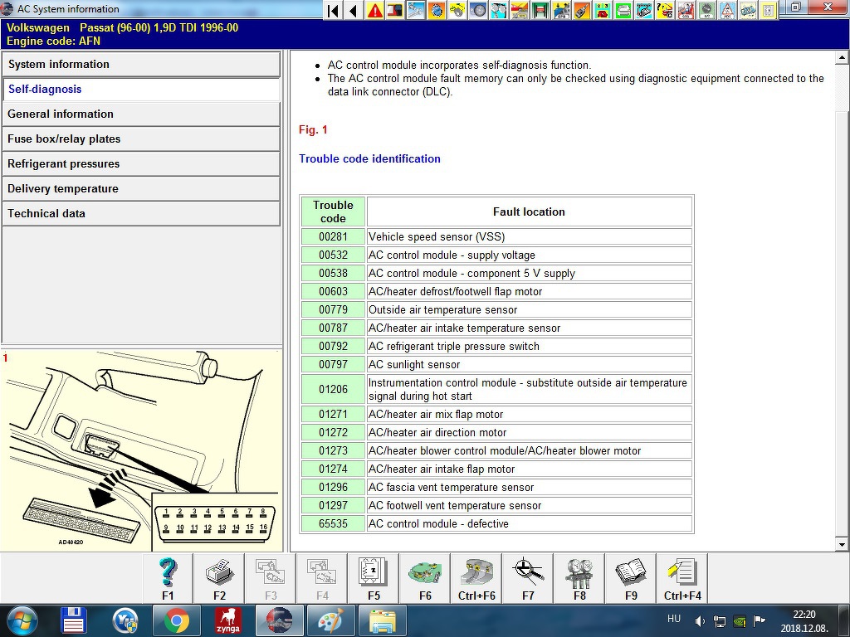Open the wheel/tyre toolbar icon

pos(478,10)
